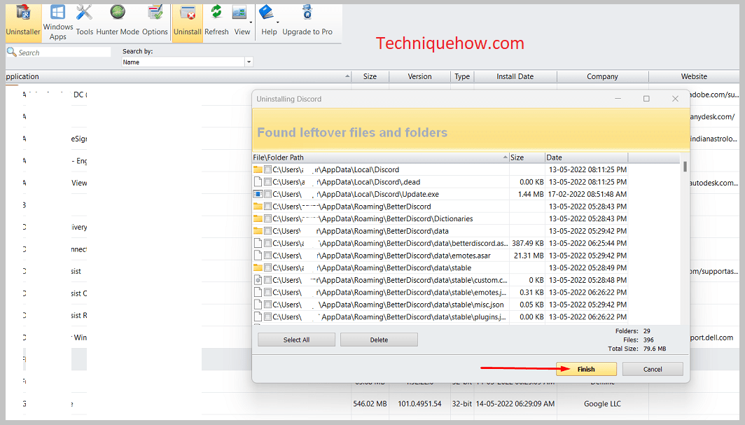This screenshot has height=425, width=745.
Task: Open the Tools toolbar icon
Action: (85, 22)
